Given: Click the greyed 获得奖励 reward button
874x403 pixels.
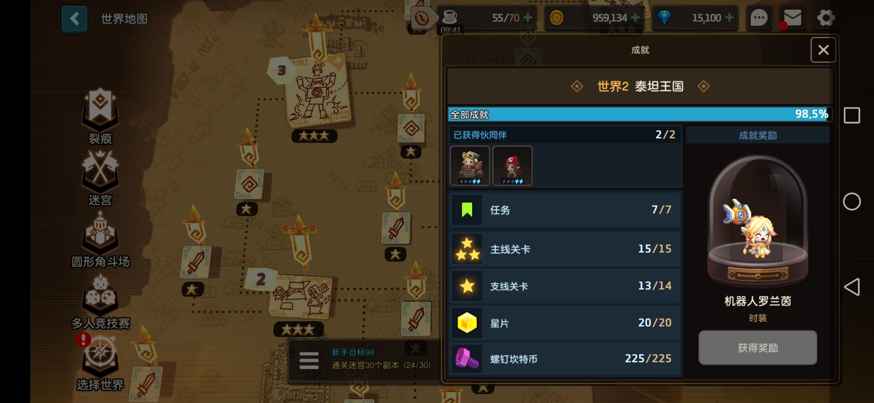Looking at the screenshot, I should (757, 347).
